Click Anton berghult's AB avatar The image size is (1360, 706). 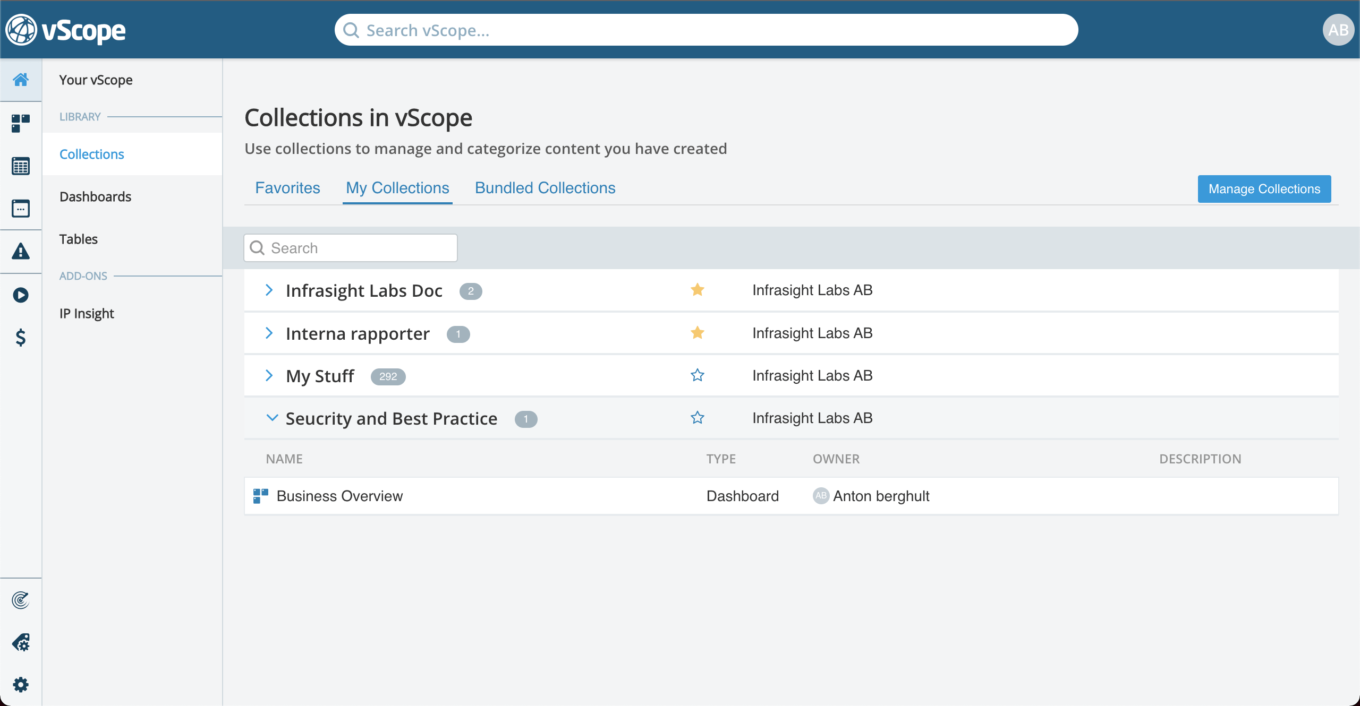tap(821, 496)
